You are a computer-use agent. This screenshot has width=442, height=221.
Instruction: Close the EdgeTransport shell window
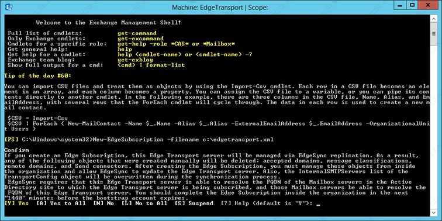click(429, 5)
